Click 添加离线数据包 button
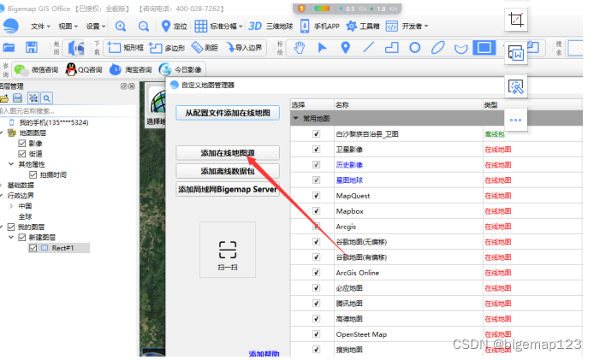594x360 pixels. tap(228, 171)
